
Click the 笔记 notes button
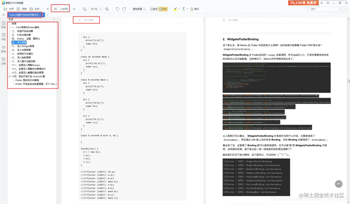pyautogui.click(x=195, y=9)
